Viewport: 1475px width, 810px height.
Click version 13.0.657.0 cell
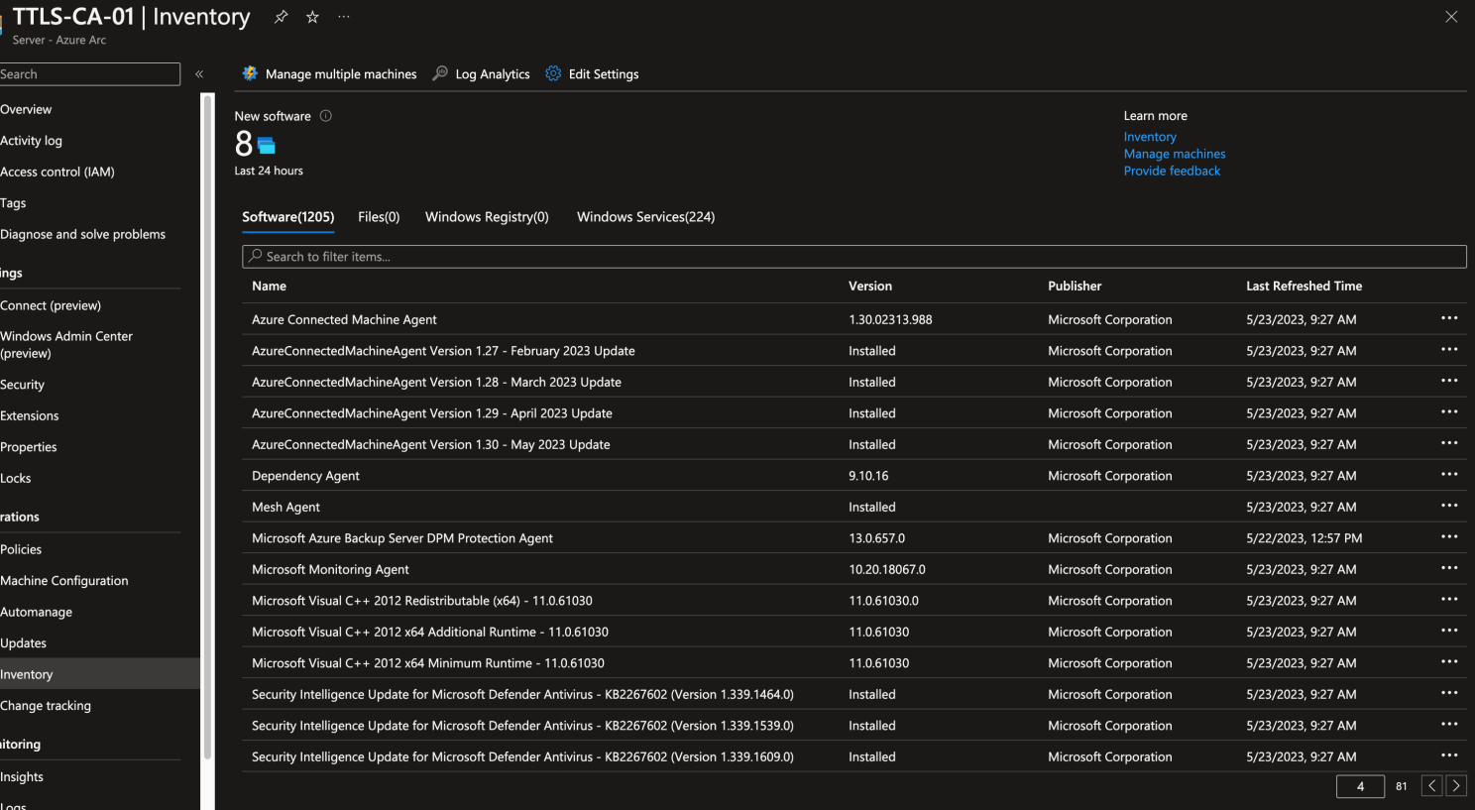click(876, 538)
